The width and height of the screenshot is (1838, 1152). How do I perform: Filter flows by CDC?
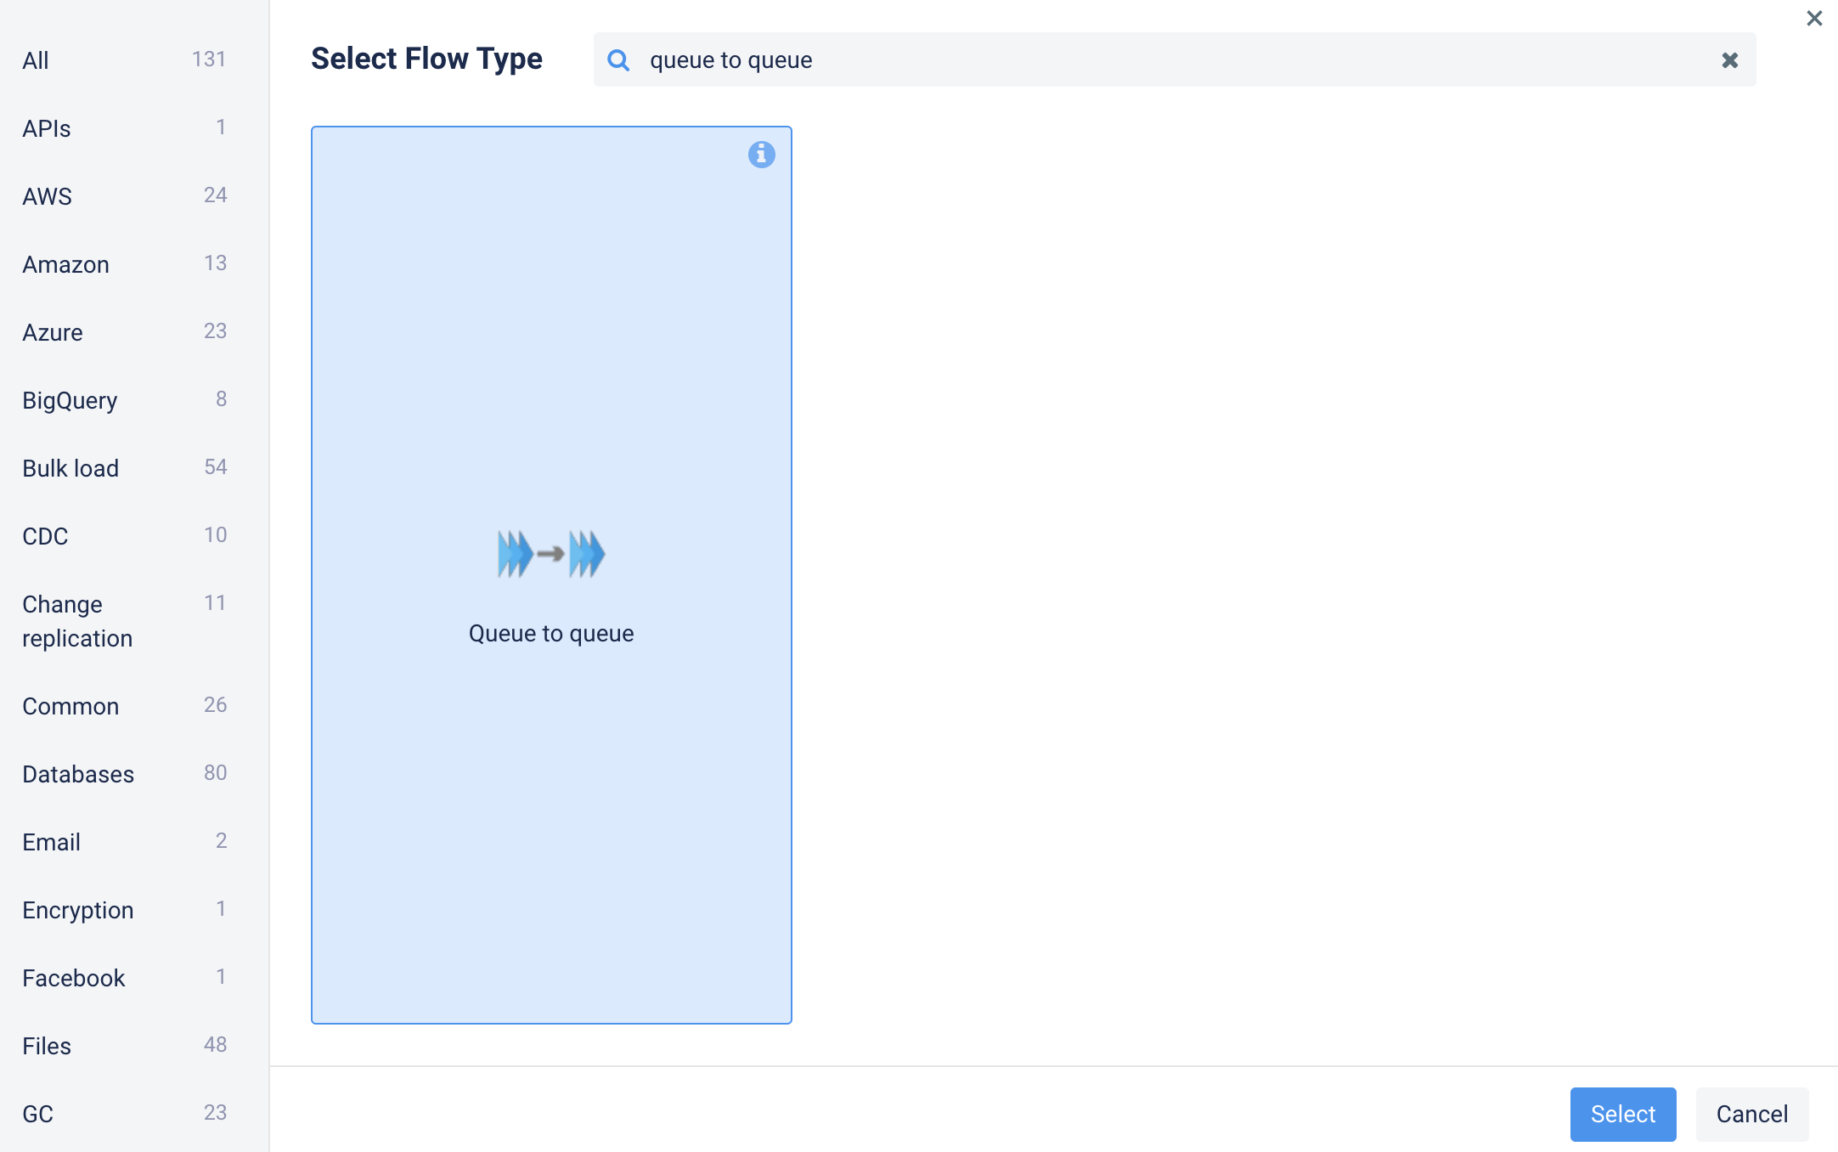44,536
